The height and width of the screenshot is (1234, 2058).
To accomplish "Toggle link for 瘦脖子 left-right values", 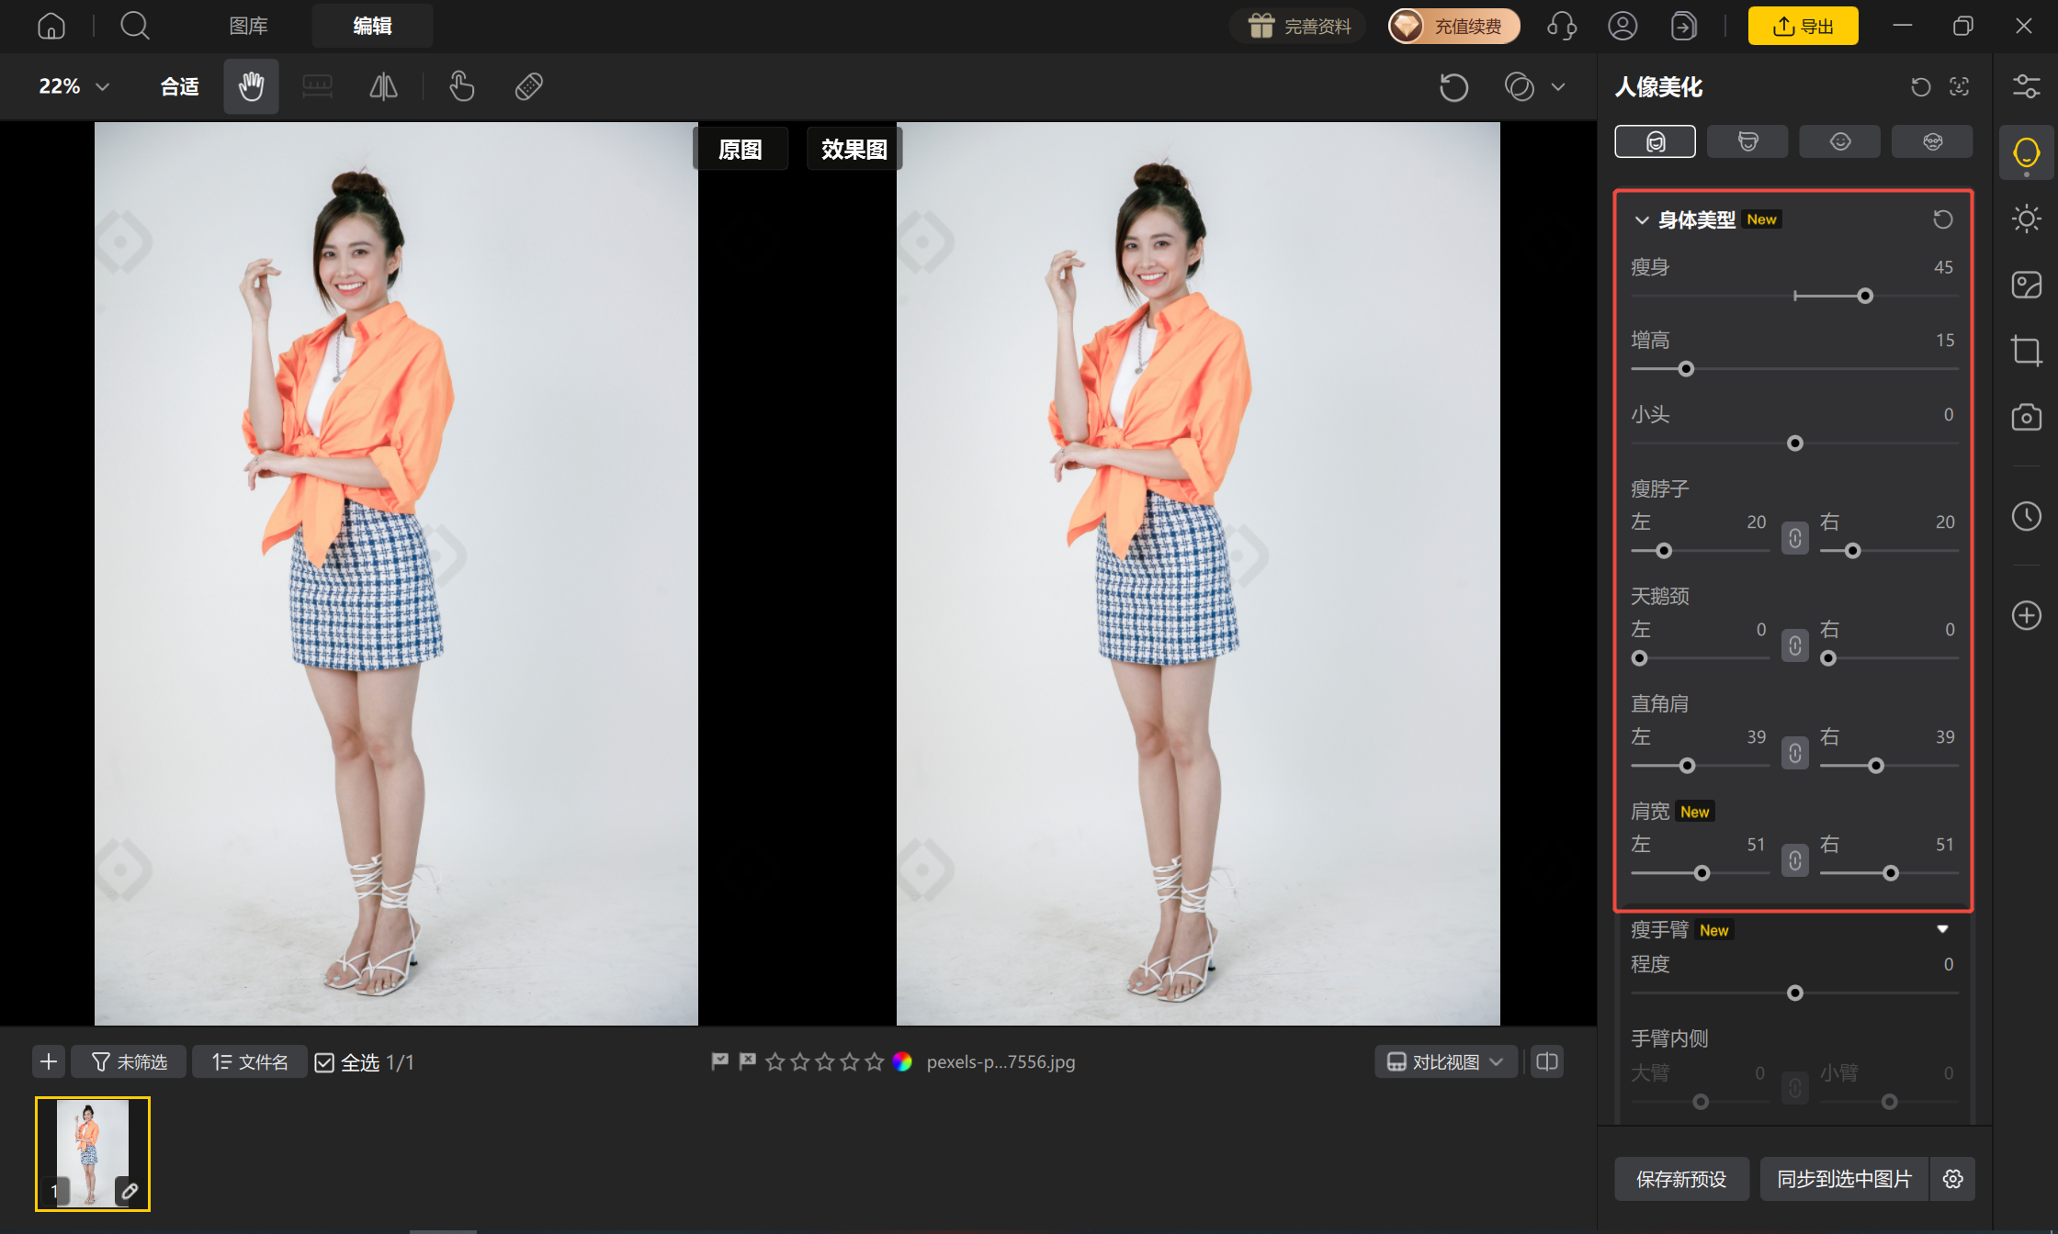I will [x=1794, y=538].
